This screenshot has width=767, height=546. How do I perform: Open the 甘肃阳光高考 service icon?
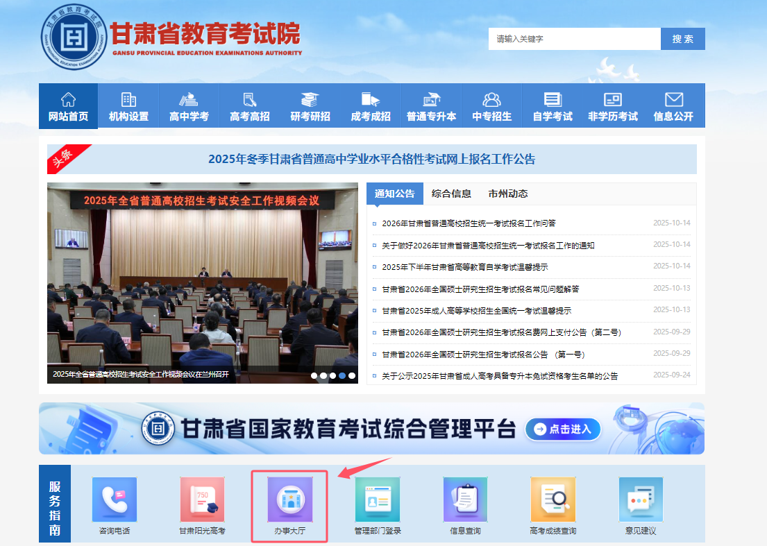tap(202, 500)
